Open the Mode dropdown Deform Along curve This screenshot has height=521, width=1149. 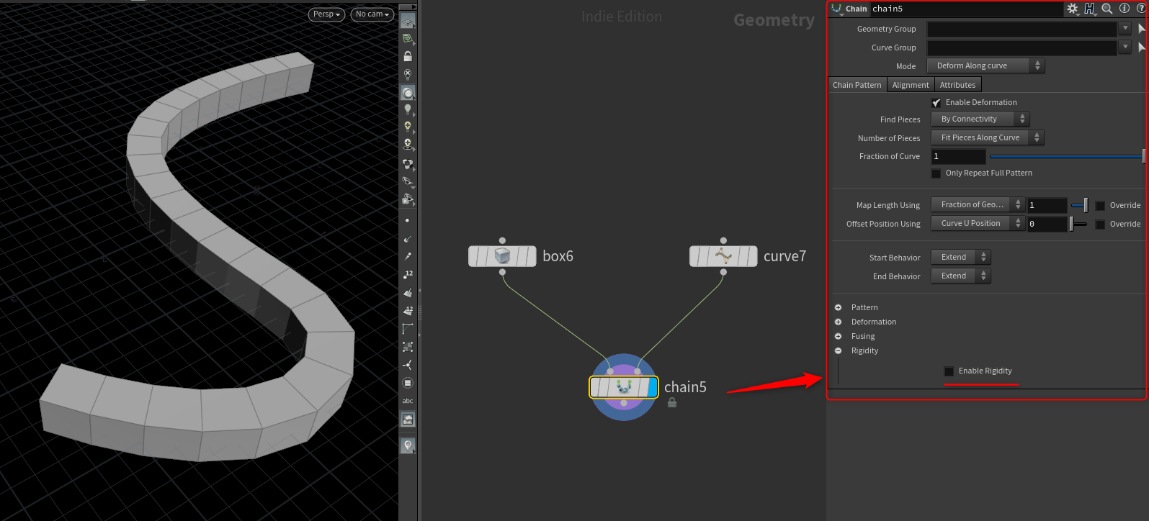(985, 65)
